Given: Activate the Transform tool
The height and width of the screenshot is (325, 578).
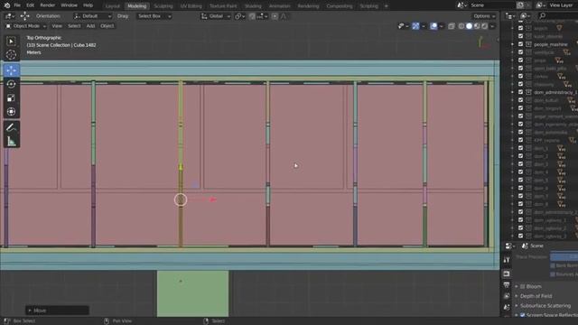Looking at the screenshot, I should click(11, 112).
